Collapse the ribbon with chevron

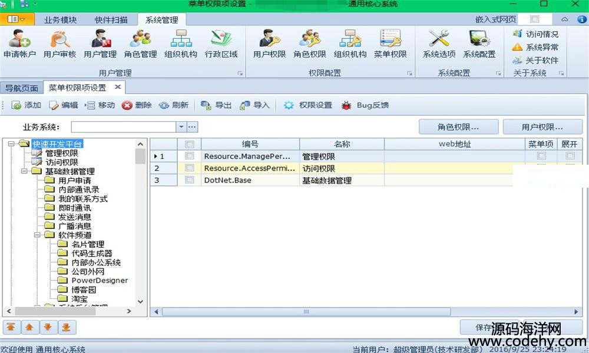click(x=565, y=19)
